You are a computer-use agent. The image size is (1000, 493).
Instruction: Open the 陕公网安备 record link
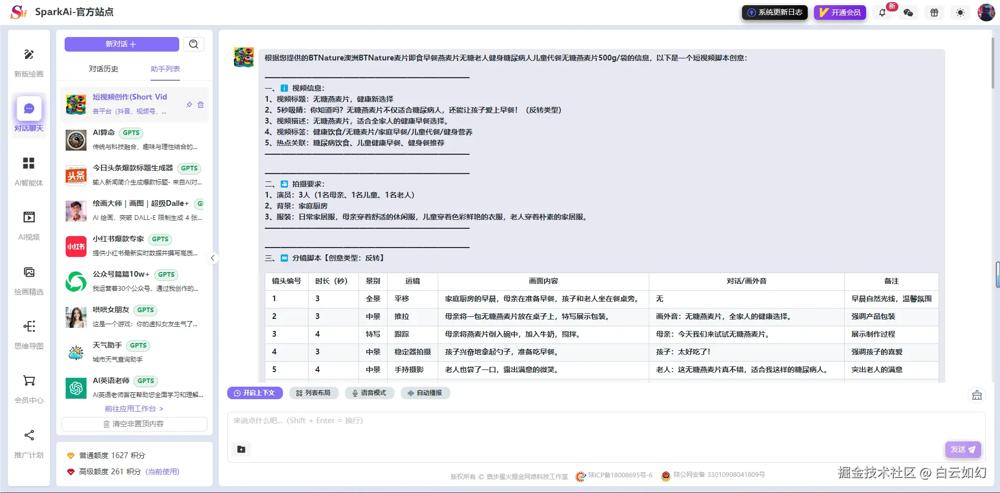pyautogui.click(x=719, y=475)
